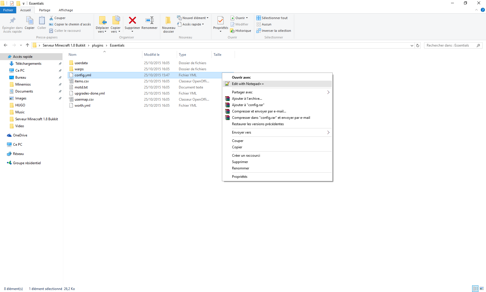486x292 pixels.
Task: Click Historique in the ribbon
Action: [x=241, y=31]
